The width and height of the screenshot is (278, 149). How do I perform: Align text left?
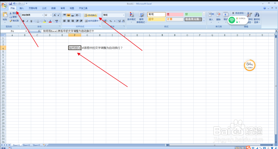pos(64,21)
